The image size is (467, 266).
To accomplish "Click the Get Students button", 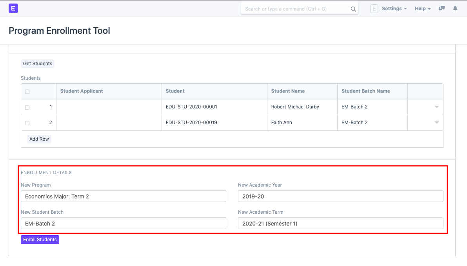I will pos(37,63).
